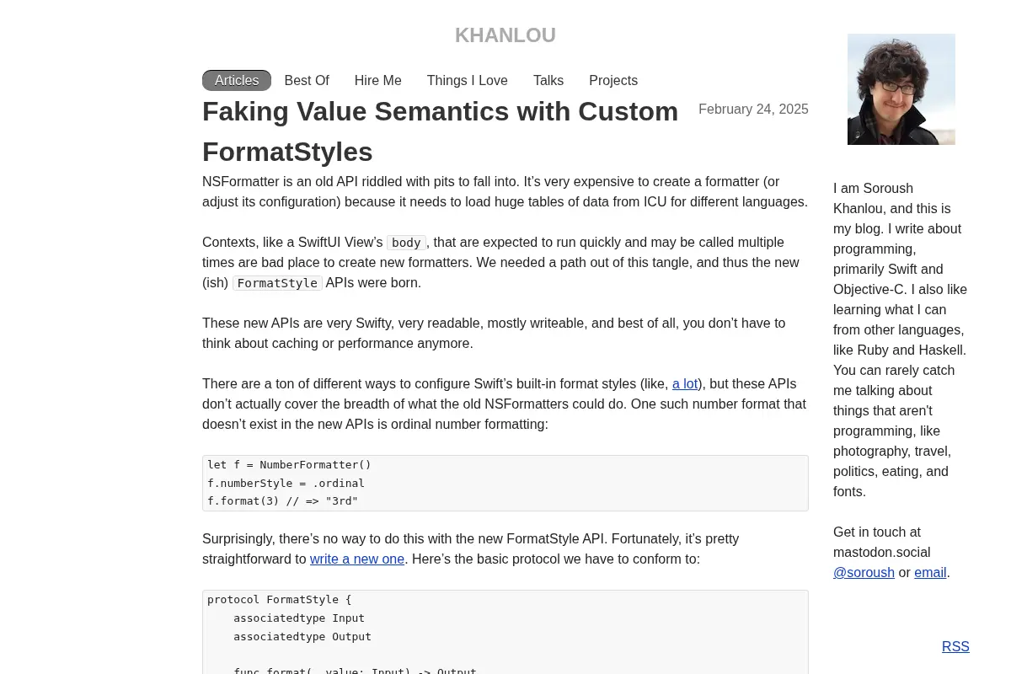Open the RSS feed link
This screenshot has width=1011, height=674.
(955, 647)
